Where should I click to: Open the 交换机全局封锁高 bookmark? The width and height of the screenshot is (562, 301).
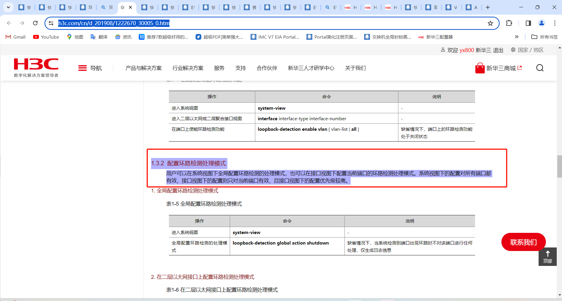[388, 37]
